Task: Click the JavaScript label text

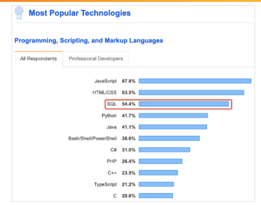Action: tap(106, 81)
